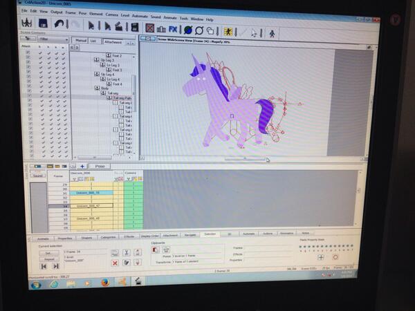Screen dimensions: 415x311
Task: Toggle the Attach checkbox in the Up Leg 4 row
Action: coord(28,71)
